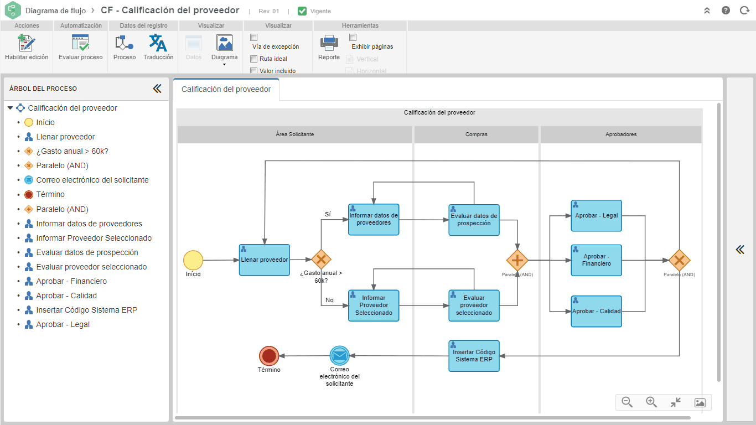Collapse the Calificación del proveedor tree node
Image resolution: width=756 pixels, height=425 pixels.
10,108
